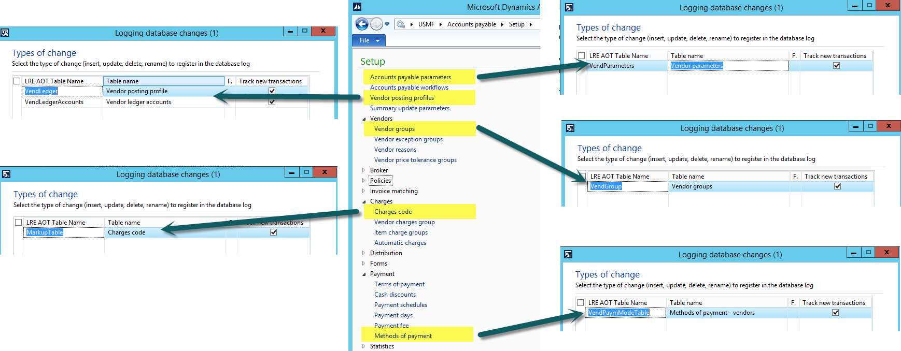The height and width of the screenshot is (351, 901).
Task: Toggle Track new transactions for Vendor ledger accounts
Action: (x=272, y=102)
